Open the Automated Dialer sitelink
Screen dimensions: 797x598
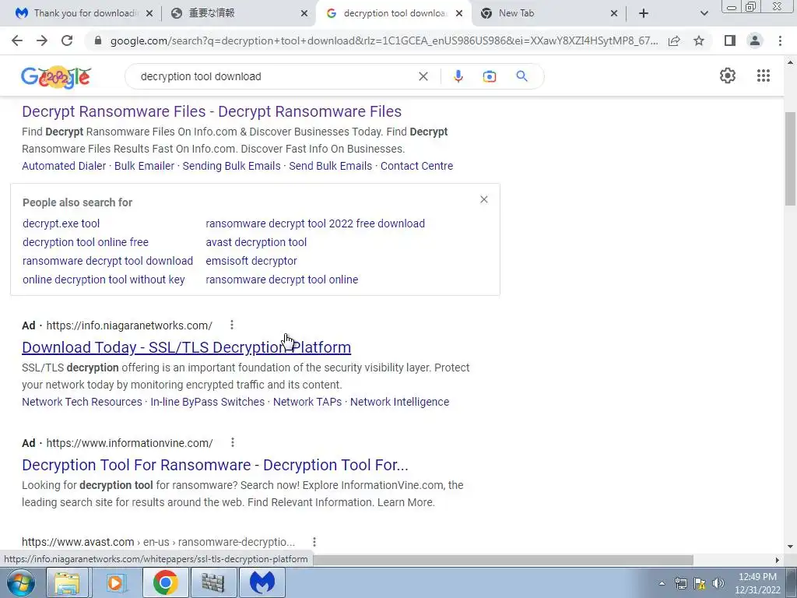coord(64,166)
